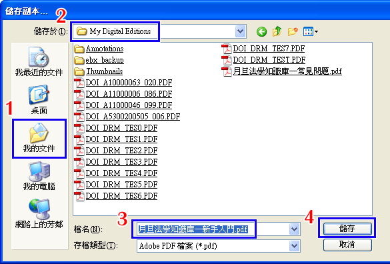The image size is (390, 264).
Task: Select the Thumbnails folder
Action: pos(99,71)
